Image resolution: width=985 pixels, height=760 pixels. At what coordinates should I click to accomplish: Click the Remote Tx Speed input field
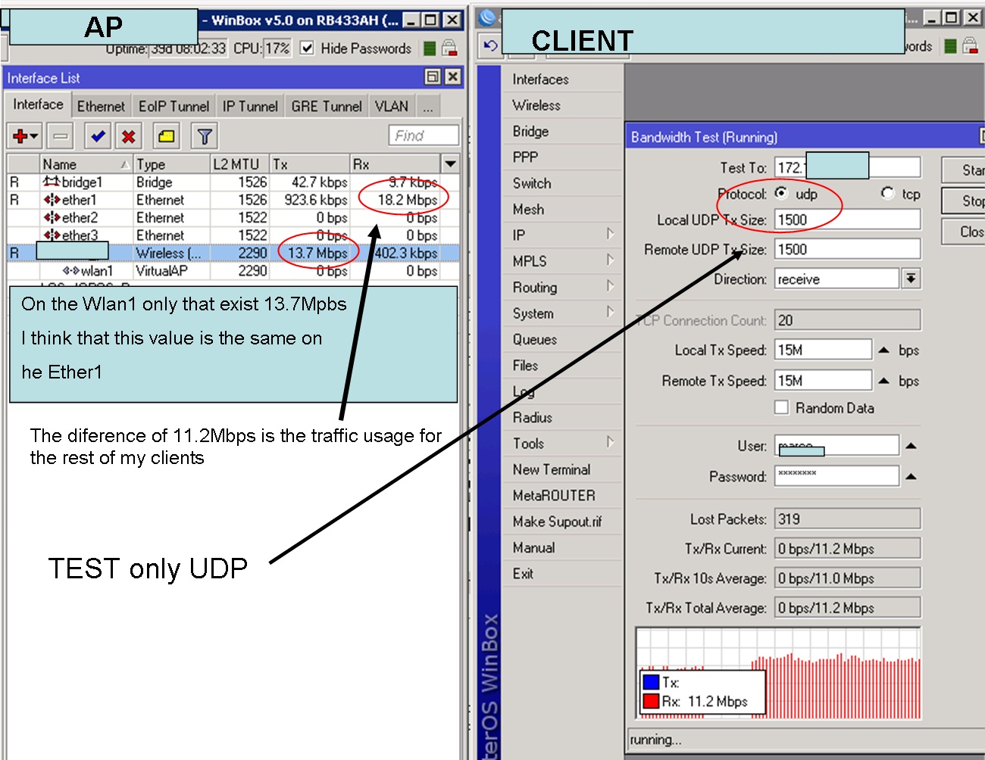click(x=823, y=380)
